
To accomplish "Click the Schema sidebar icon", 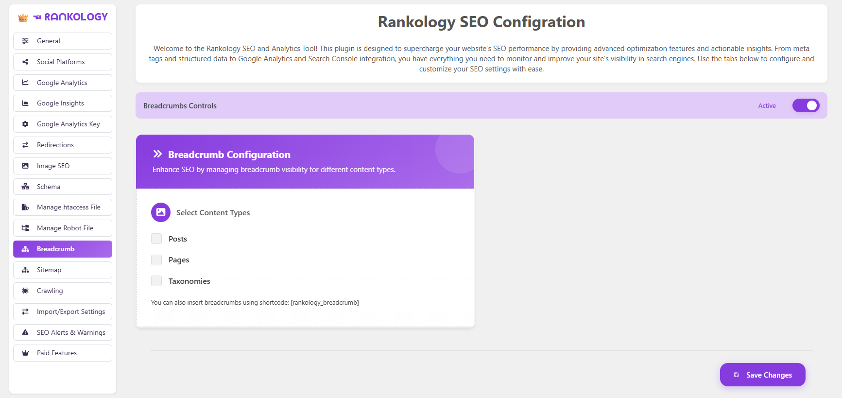I will (x=25, y=187).
